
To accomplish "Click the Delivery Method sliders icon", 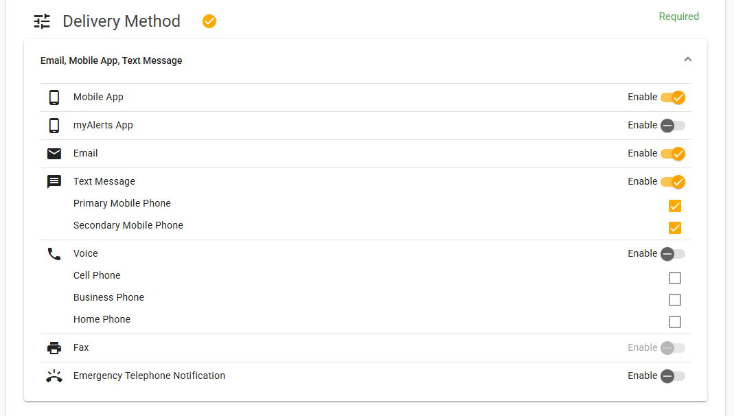I will point(42,21).
